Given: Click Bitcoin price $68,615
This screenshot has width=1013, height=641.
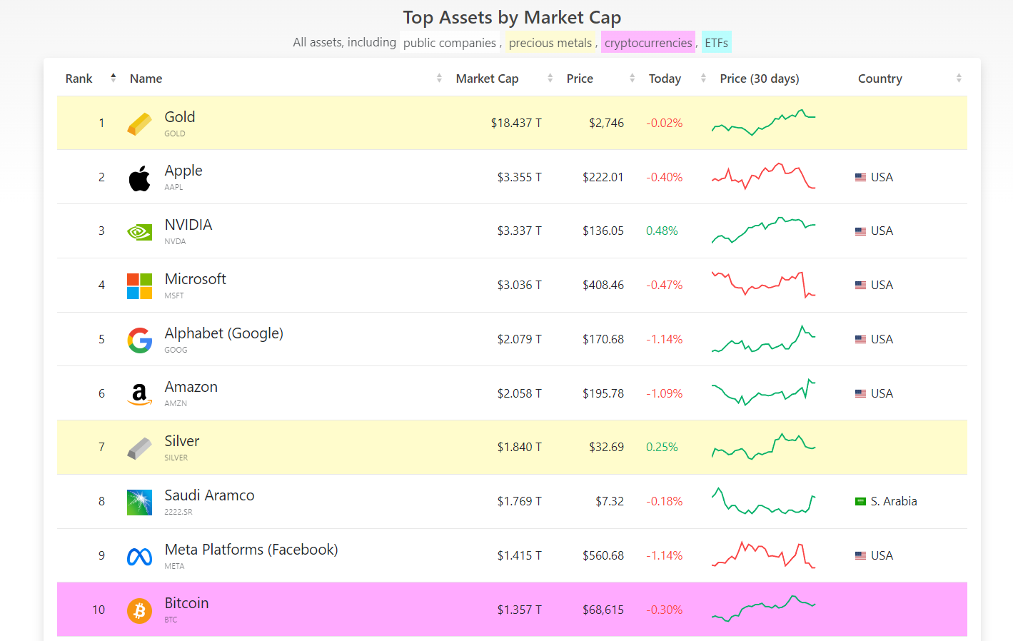Looking at the screenshot, I should click(603, 610).
